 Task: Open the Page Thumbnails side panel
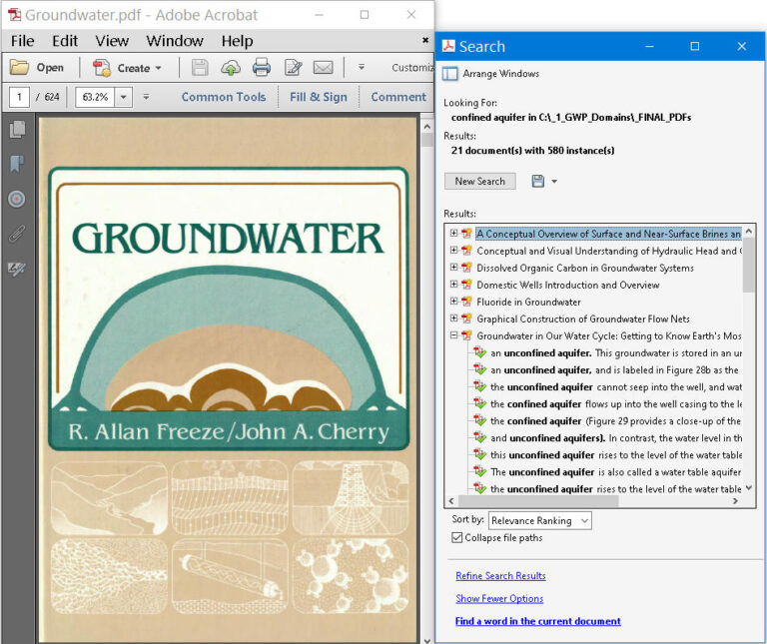16,130
